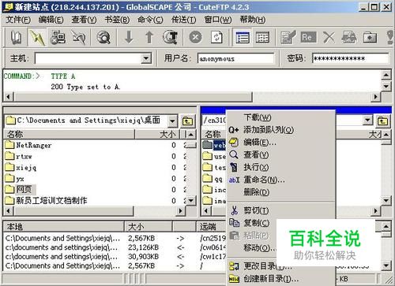
Task: Click the 用户名 field containing anonymous
Action: (x=235, y=58)
